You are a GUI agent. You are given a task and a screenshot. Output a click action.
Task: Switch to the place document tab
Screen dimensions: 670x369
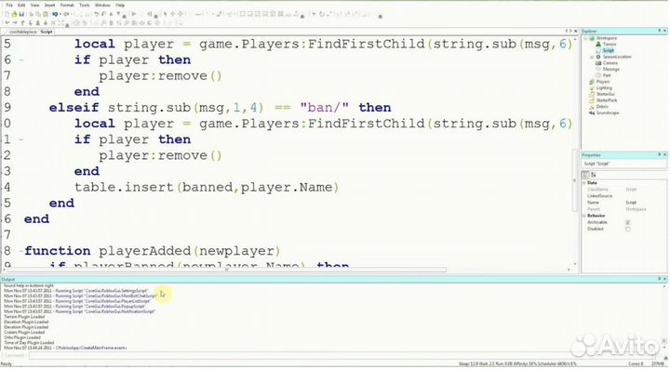pos(23,32)
